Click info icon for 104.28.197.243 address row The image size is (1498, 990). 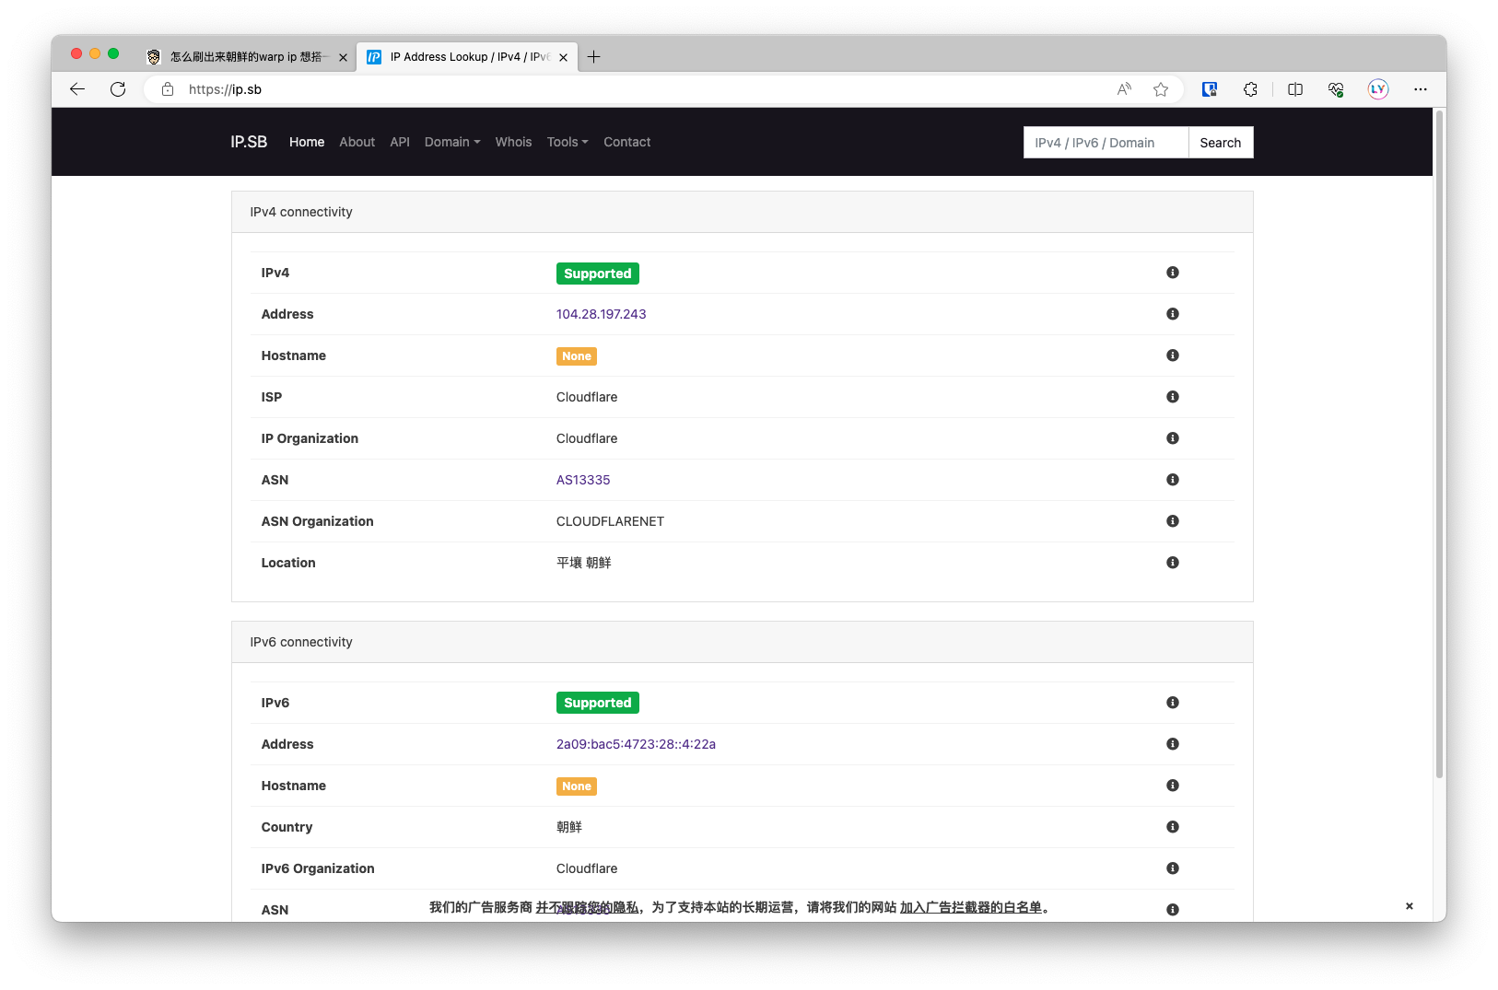coord(1173,314)
